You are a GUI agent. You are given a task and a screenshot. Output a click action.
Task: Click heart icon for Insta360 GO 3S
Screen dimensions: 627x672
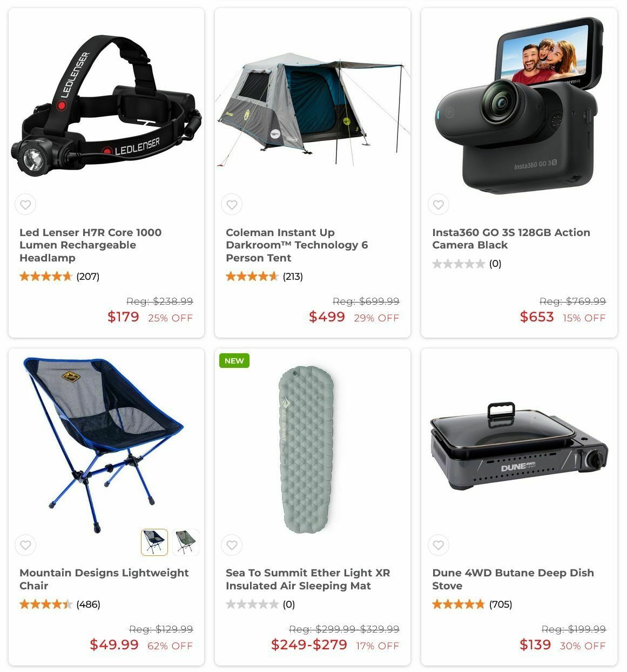click(x=439, y=205)
